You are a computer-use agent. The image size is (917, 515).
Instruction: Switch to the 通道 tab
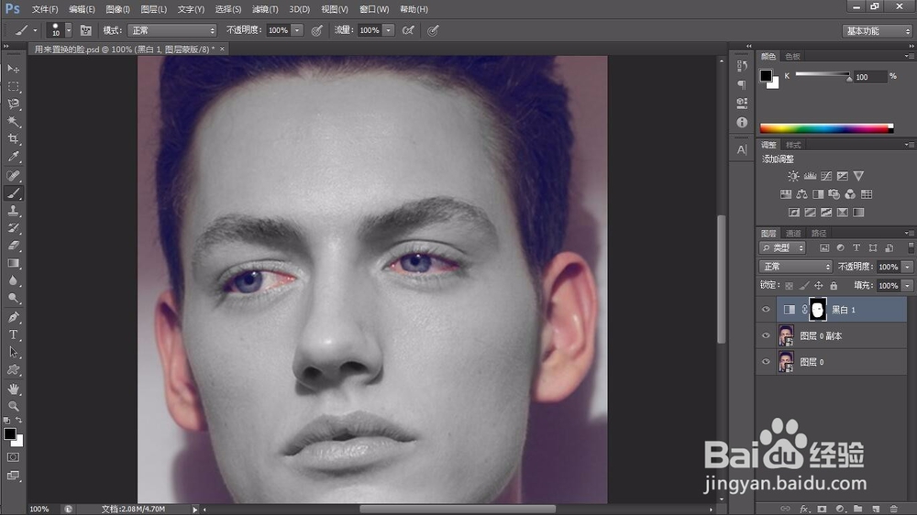point(793,234)
